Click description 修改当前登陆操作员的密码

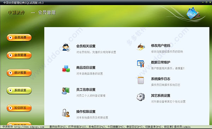coord(167,52)
